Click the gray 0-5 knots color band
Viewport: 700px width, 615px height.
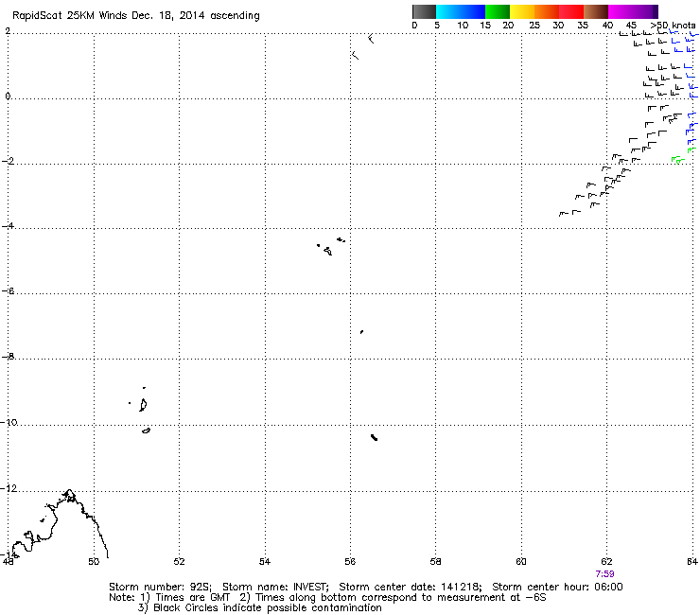click(x=424, y=11)
